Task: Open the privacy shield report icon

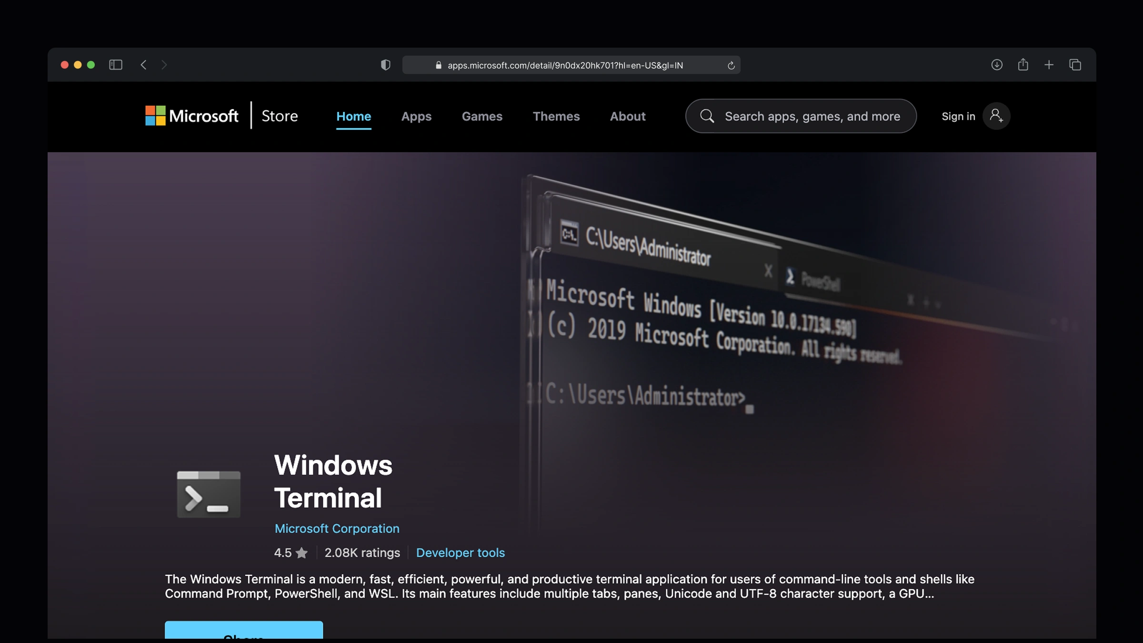Action: click(x=386, y=65)
